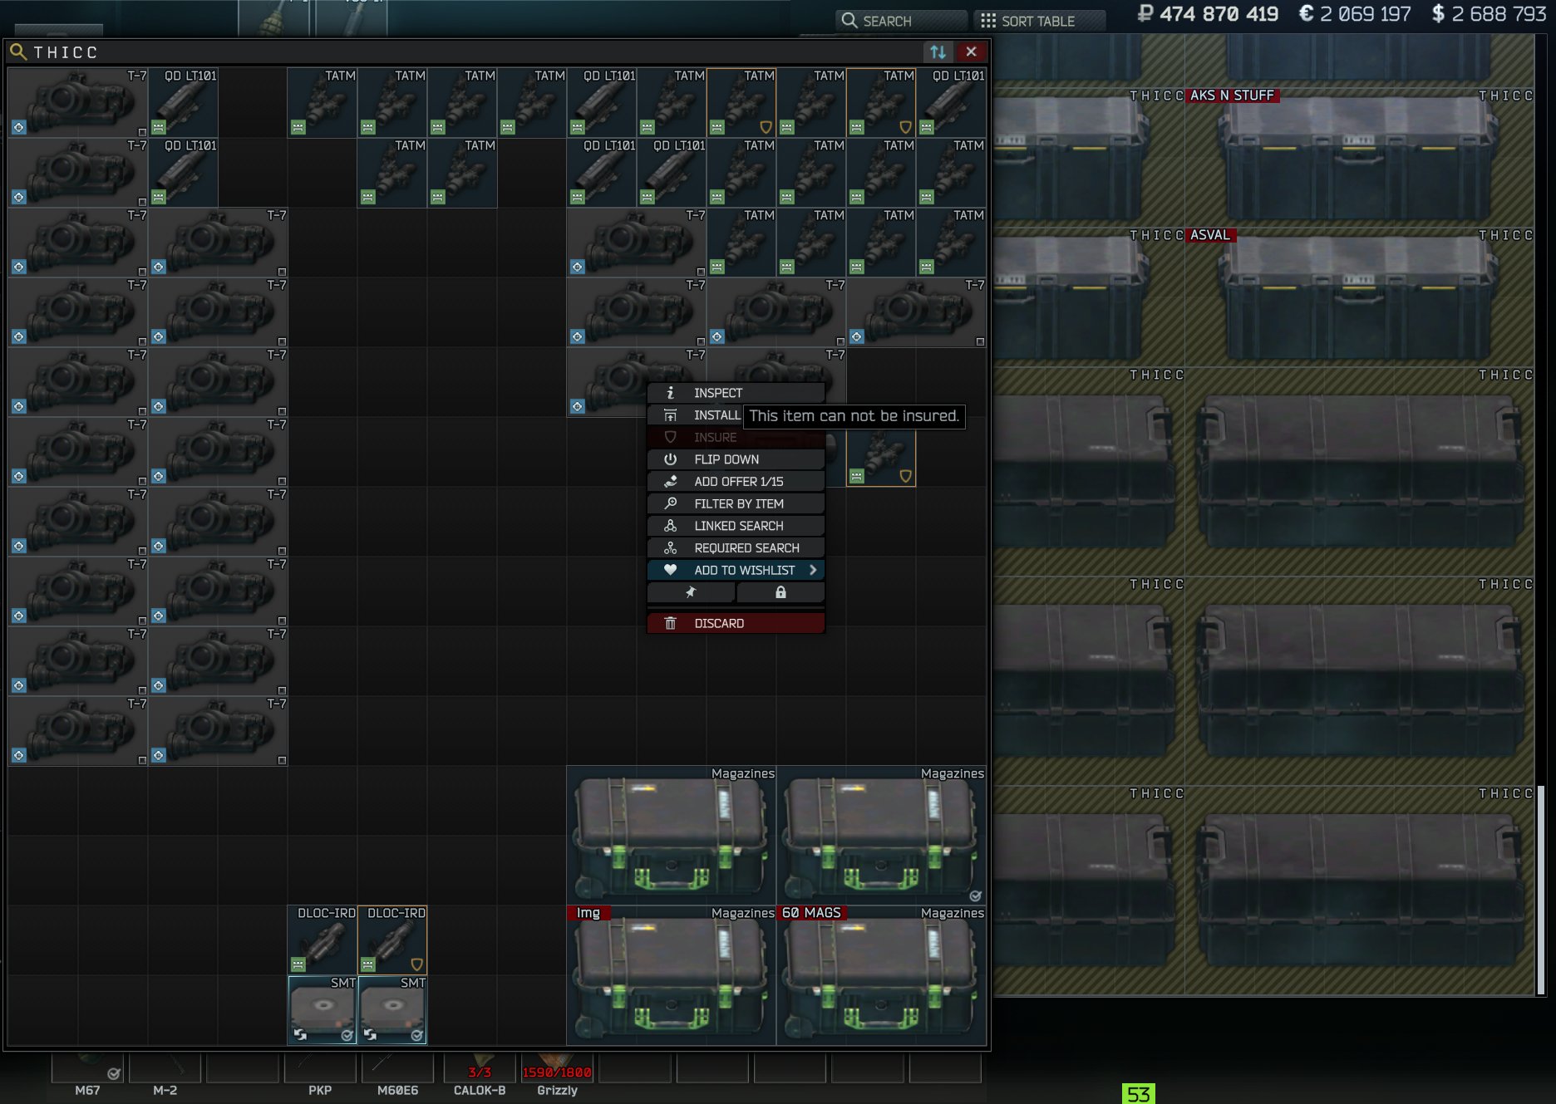The width and height of the screenshot is (1556, 1104).
Task: Choose Inspect from the context menu
Action: [736, 393]
